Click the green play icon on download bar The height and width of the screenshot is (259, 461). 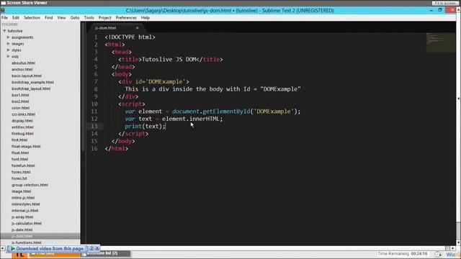(13, 248)
